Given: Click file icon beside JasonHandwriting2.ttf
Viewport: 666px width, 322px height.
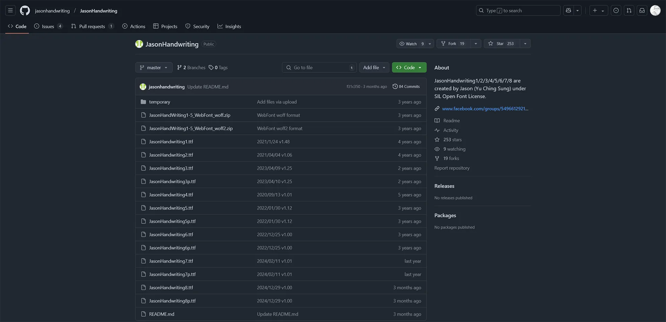Looking at the screenshot, I should click(143, 155).
